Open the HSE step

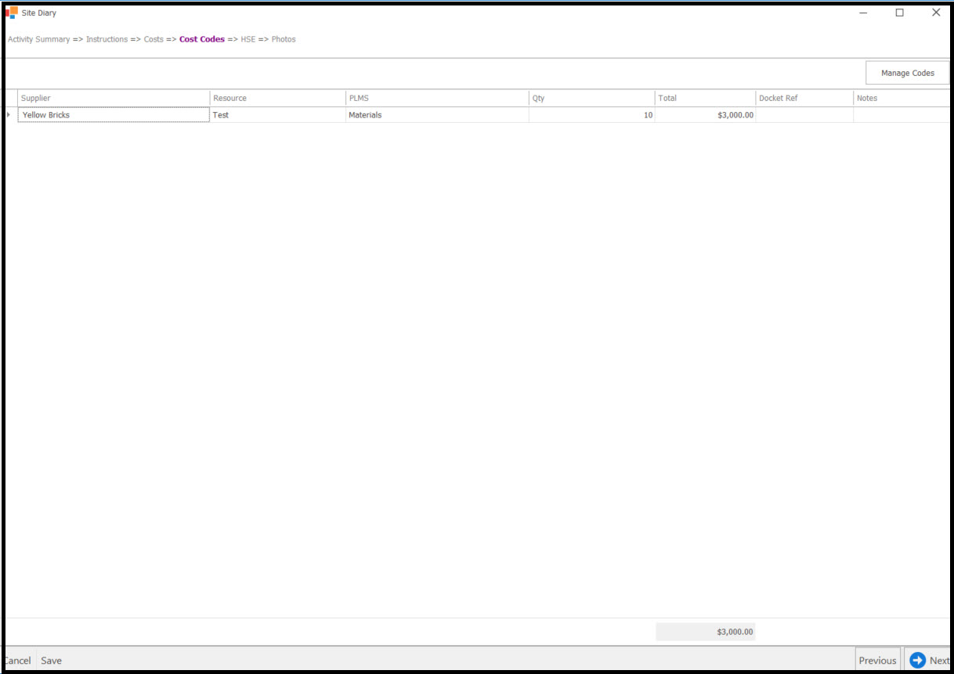click(x=248, y=39)
